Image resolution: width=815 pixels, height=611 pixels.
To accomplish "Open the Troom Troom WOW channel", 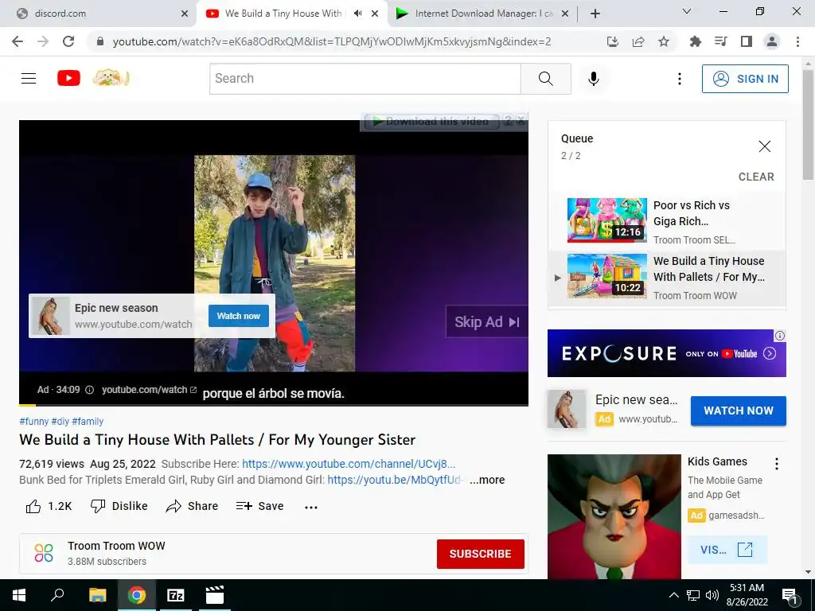I will pos(116,546).
